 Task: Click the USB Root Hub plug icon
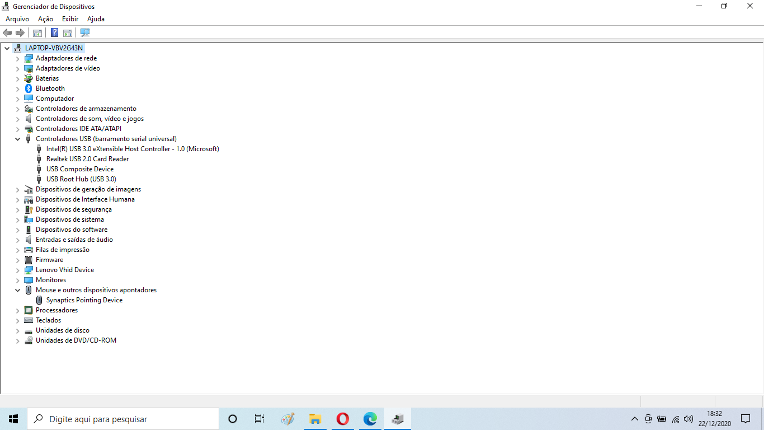tap(39, 179)
